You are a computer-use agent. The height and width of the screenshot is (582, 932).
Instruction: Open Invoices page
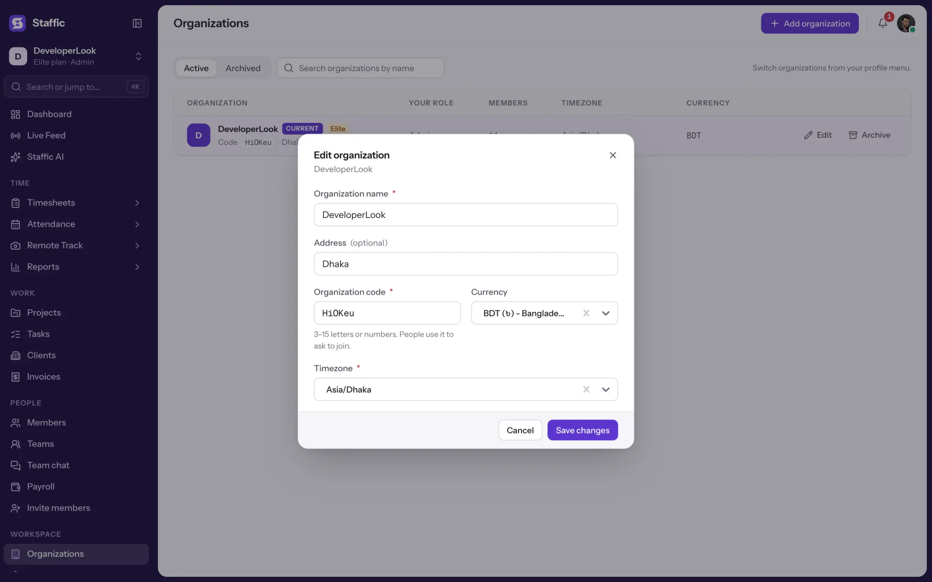(x=76, y=377)
